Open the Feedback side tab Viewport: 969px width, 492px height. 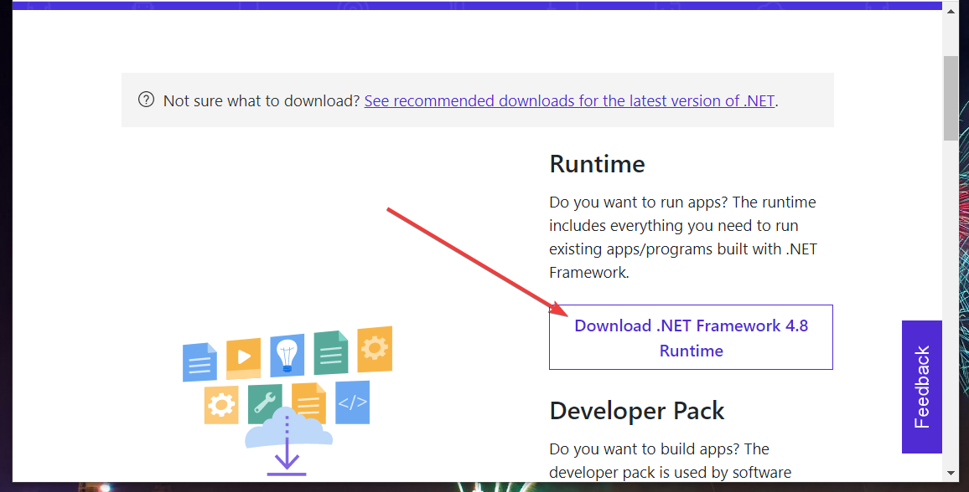pyautogui.click(x=921, y=387)
